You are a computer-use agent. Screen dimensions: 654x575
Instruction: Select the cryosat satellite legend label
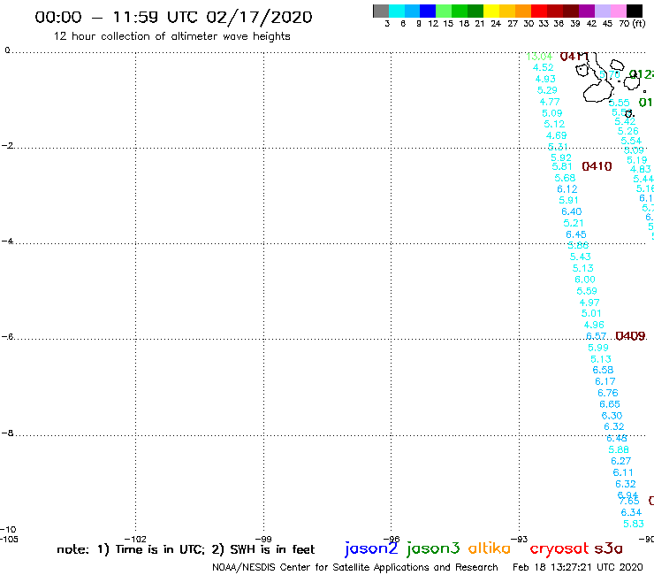pos(559,548)
